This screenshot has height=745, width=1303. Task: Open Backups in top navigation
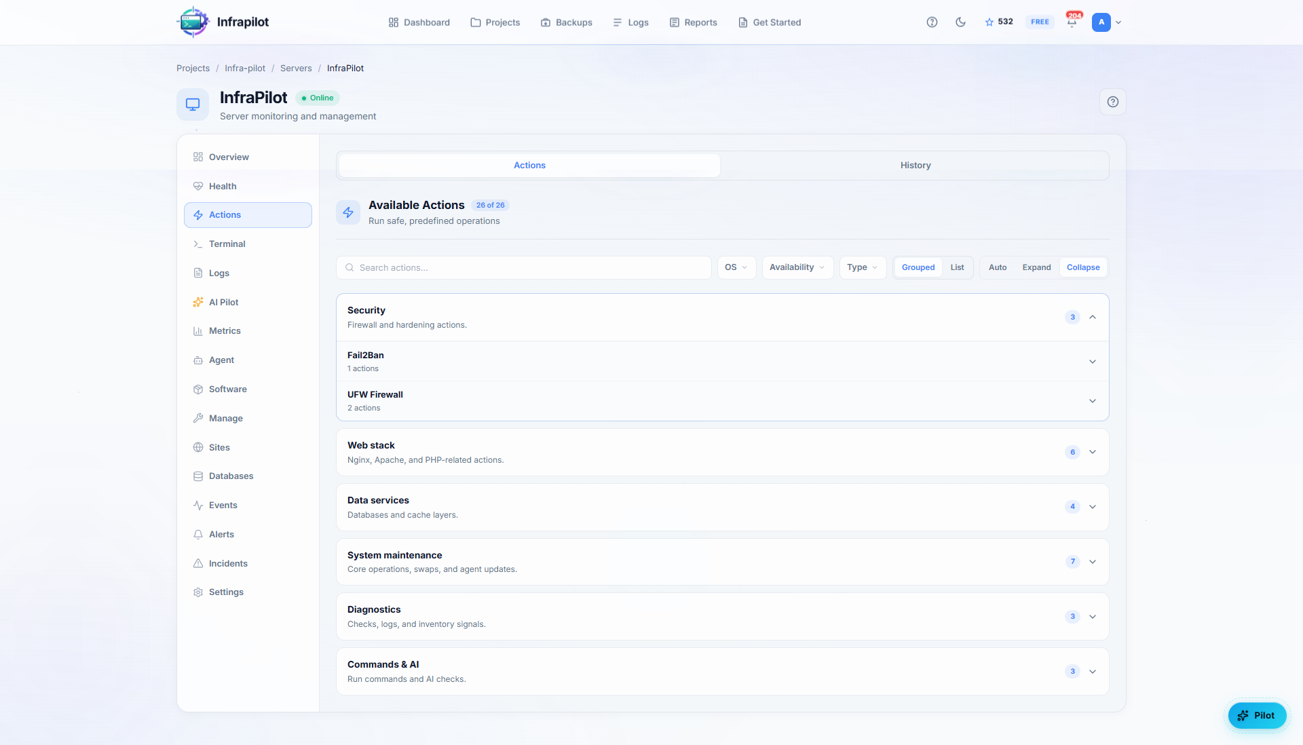pos(567,22)
